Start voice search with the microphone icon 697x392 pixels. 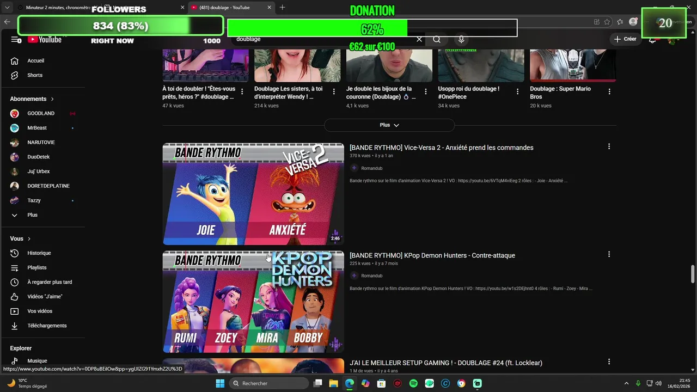click(x=461, y=39)
